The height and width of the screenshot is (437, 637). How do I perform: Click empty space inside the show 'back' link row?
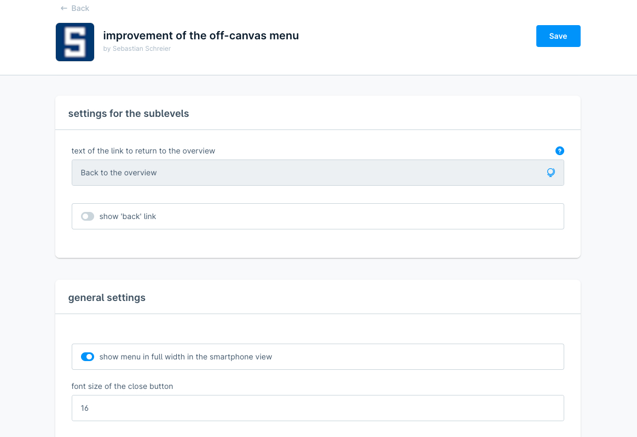(383, 216)
